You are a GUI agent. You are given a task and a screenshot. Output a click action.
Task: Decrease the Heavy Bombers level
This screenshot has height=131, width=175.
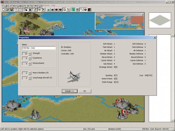point(30,74)
